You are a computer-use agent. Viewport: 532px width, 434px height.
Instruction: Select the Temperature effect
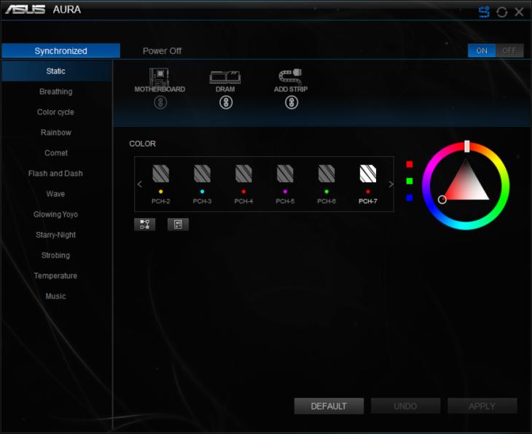(55, 276)
